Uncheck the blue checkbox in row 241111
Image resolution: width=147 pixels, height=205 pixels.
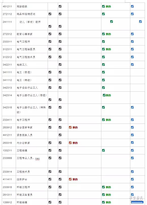140,22
